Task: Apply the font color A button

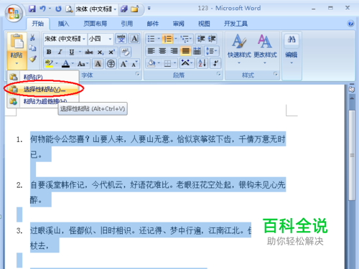Action: coord(65,64)
